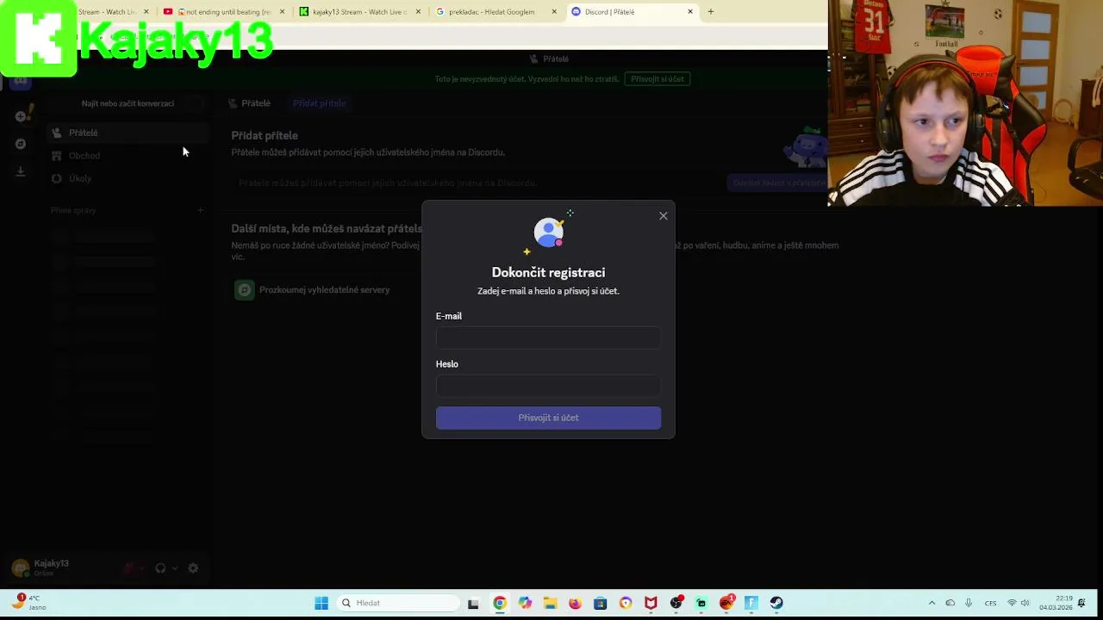This screenshot has width=1103, height=620.
Task: Click the download apps icon in server bar
Action: coord(21,171)
